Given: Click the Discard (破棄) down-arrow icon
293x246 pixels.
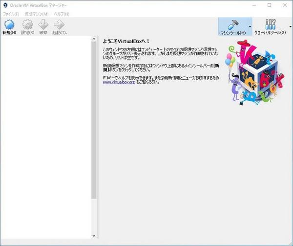Looking at the screenshot, I should click(43, 24).
